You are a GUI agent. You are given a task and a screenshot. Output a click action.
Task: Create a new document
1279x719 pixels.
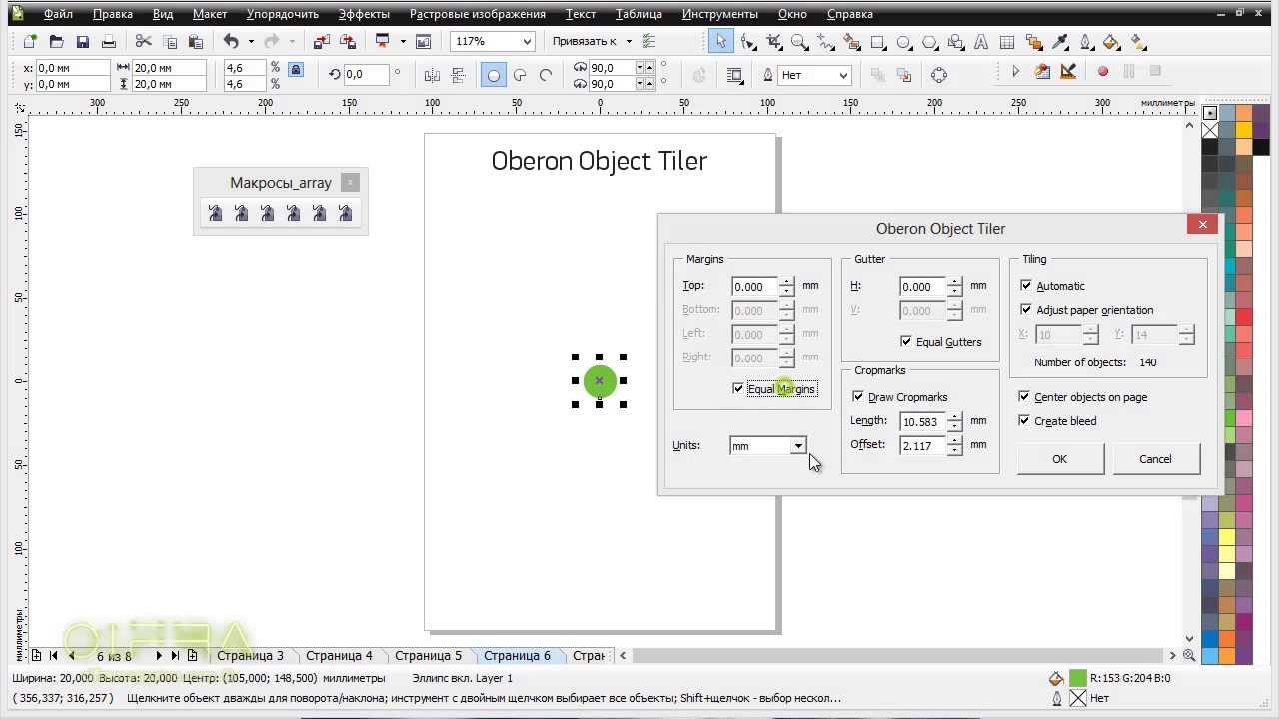(30, 42)
